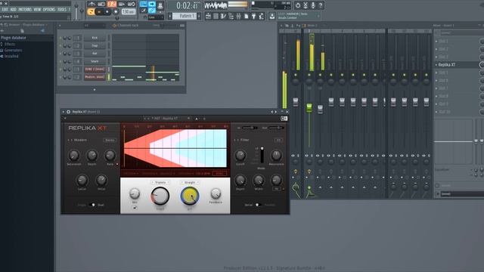Open the PATTERNS menu
Screen dimensions: 484x272
pos(25,10)
